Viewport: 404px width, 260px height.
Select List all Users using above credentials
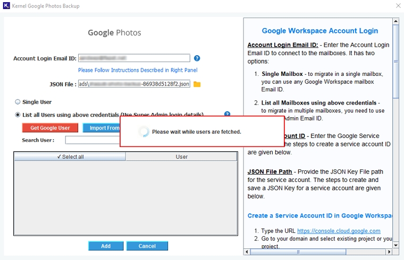pos(18,115)
